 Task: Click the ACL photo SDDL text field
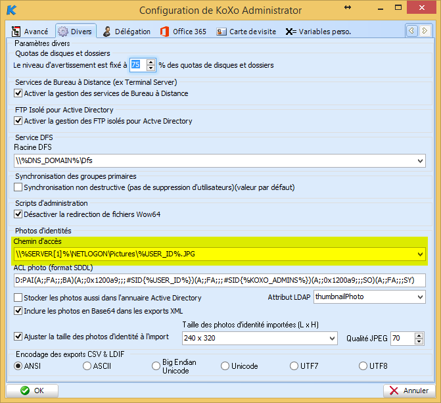pyautogui.click(x=220, y=280)
